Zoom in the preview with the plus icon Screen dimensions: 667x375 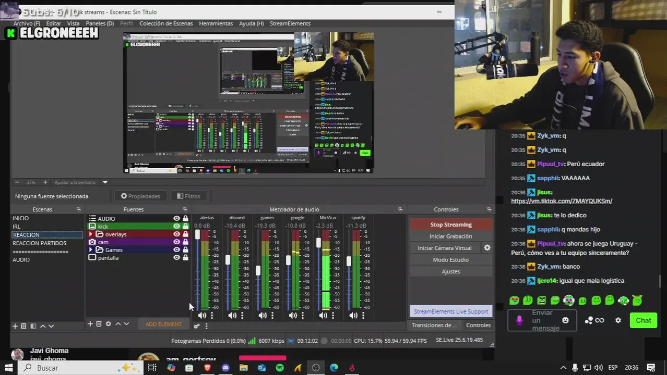pos(45,182)
